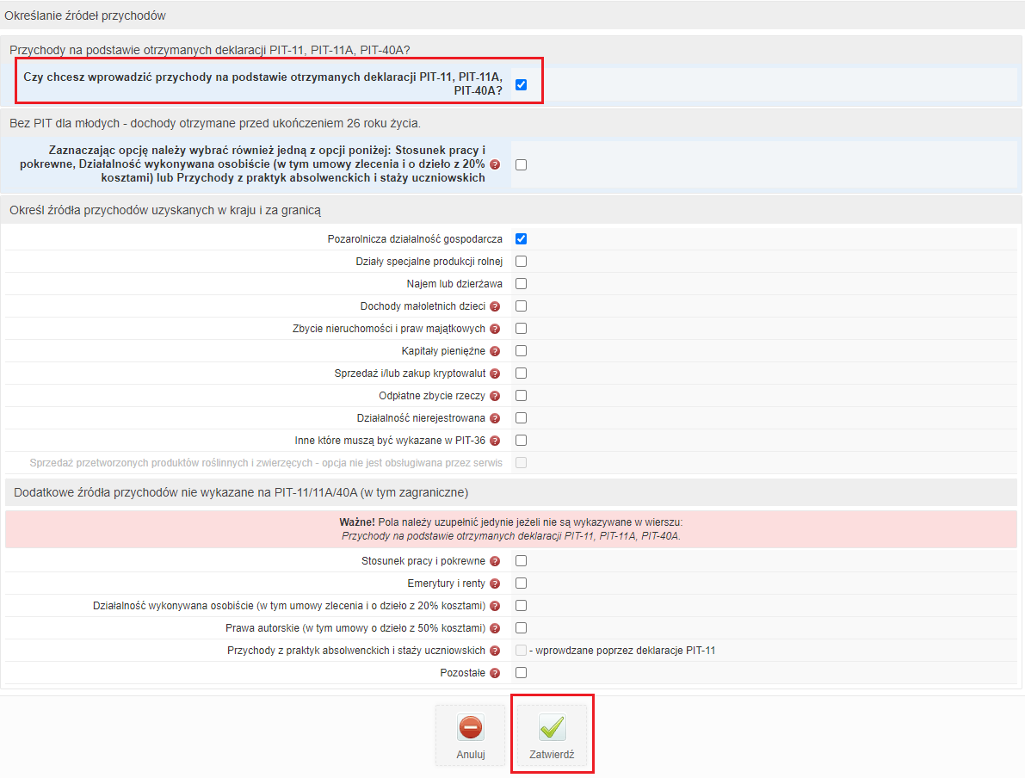Check the Inne wykazane w PIT-36 box
Image resolution: width=1025 pixels, height=778 pixels.
(521, 441)
